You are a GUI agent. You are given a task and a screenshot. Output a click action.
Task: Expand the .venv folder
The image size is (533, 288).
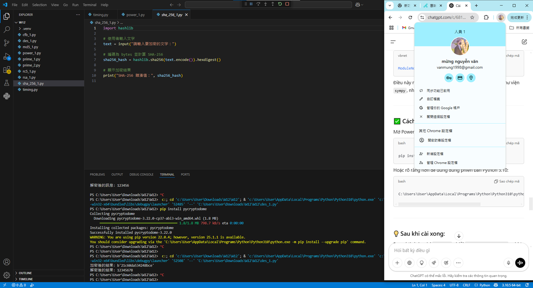[x=26, y=29]
